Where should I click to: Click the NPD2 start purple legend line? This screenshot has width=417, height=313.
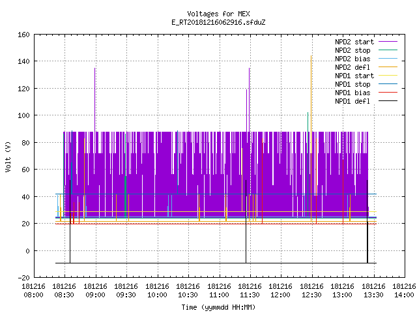388,42
